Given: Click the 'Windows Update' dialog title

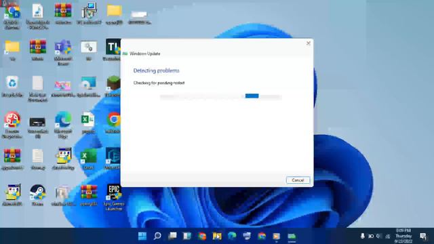Looking at the screenshot, I should tap(144, 54).
